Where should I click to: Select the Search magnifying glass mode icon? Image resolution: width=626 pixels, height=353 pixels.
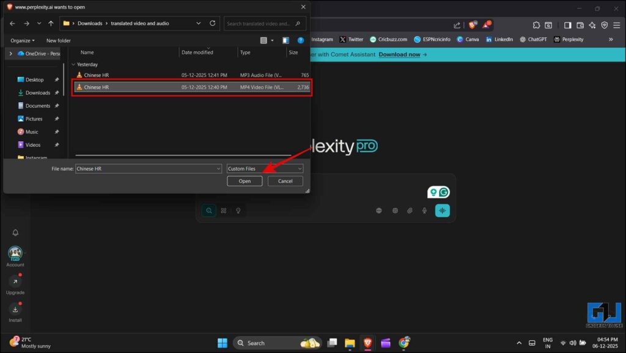tap(209, 210)
